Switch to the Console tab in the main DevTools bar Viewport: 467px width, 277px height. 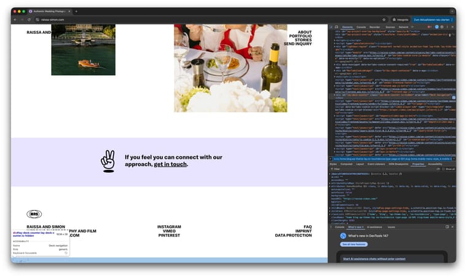(x=361, y=27)
